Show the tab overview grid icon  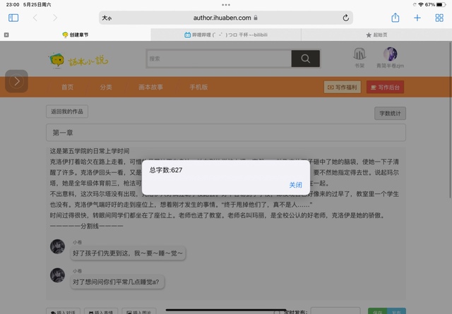(439, 18)
